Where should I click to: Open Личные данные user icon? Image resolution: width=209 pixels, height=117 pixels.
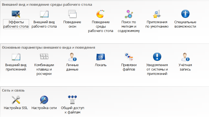[x=72, y=57]
